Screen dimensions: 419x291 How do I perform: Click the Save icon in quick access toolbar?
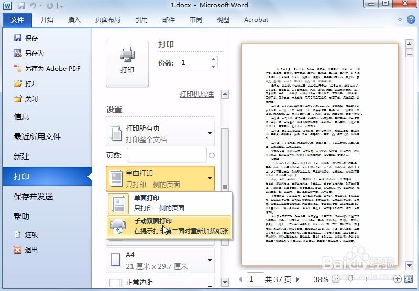click(21, 5)
